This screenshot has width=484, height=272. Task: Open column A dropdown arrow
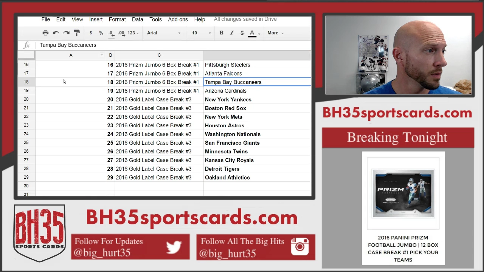(x=102, y=55)
